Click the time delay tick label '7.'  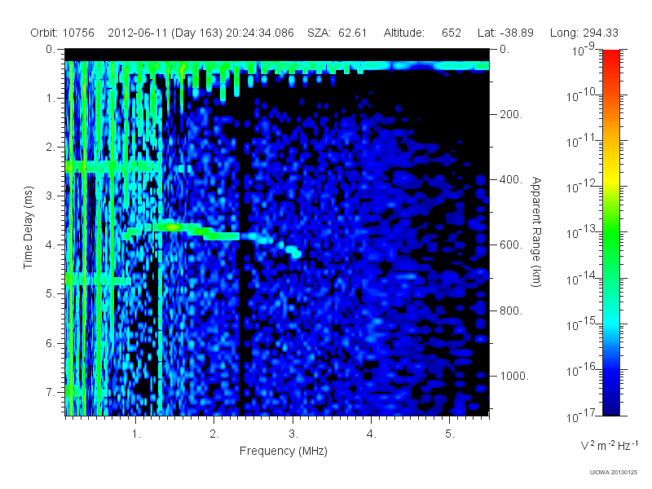point(51,392)
